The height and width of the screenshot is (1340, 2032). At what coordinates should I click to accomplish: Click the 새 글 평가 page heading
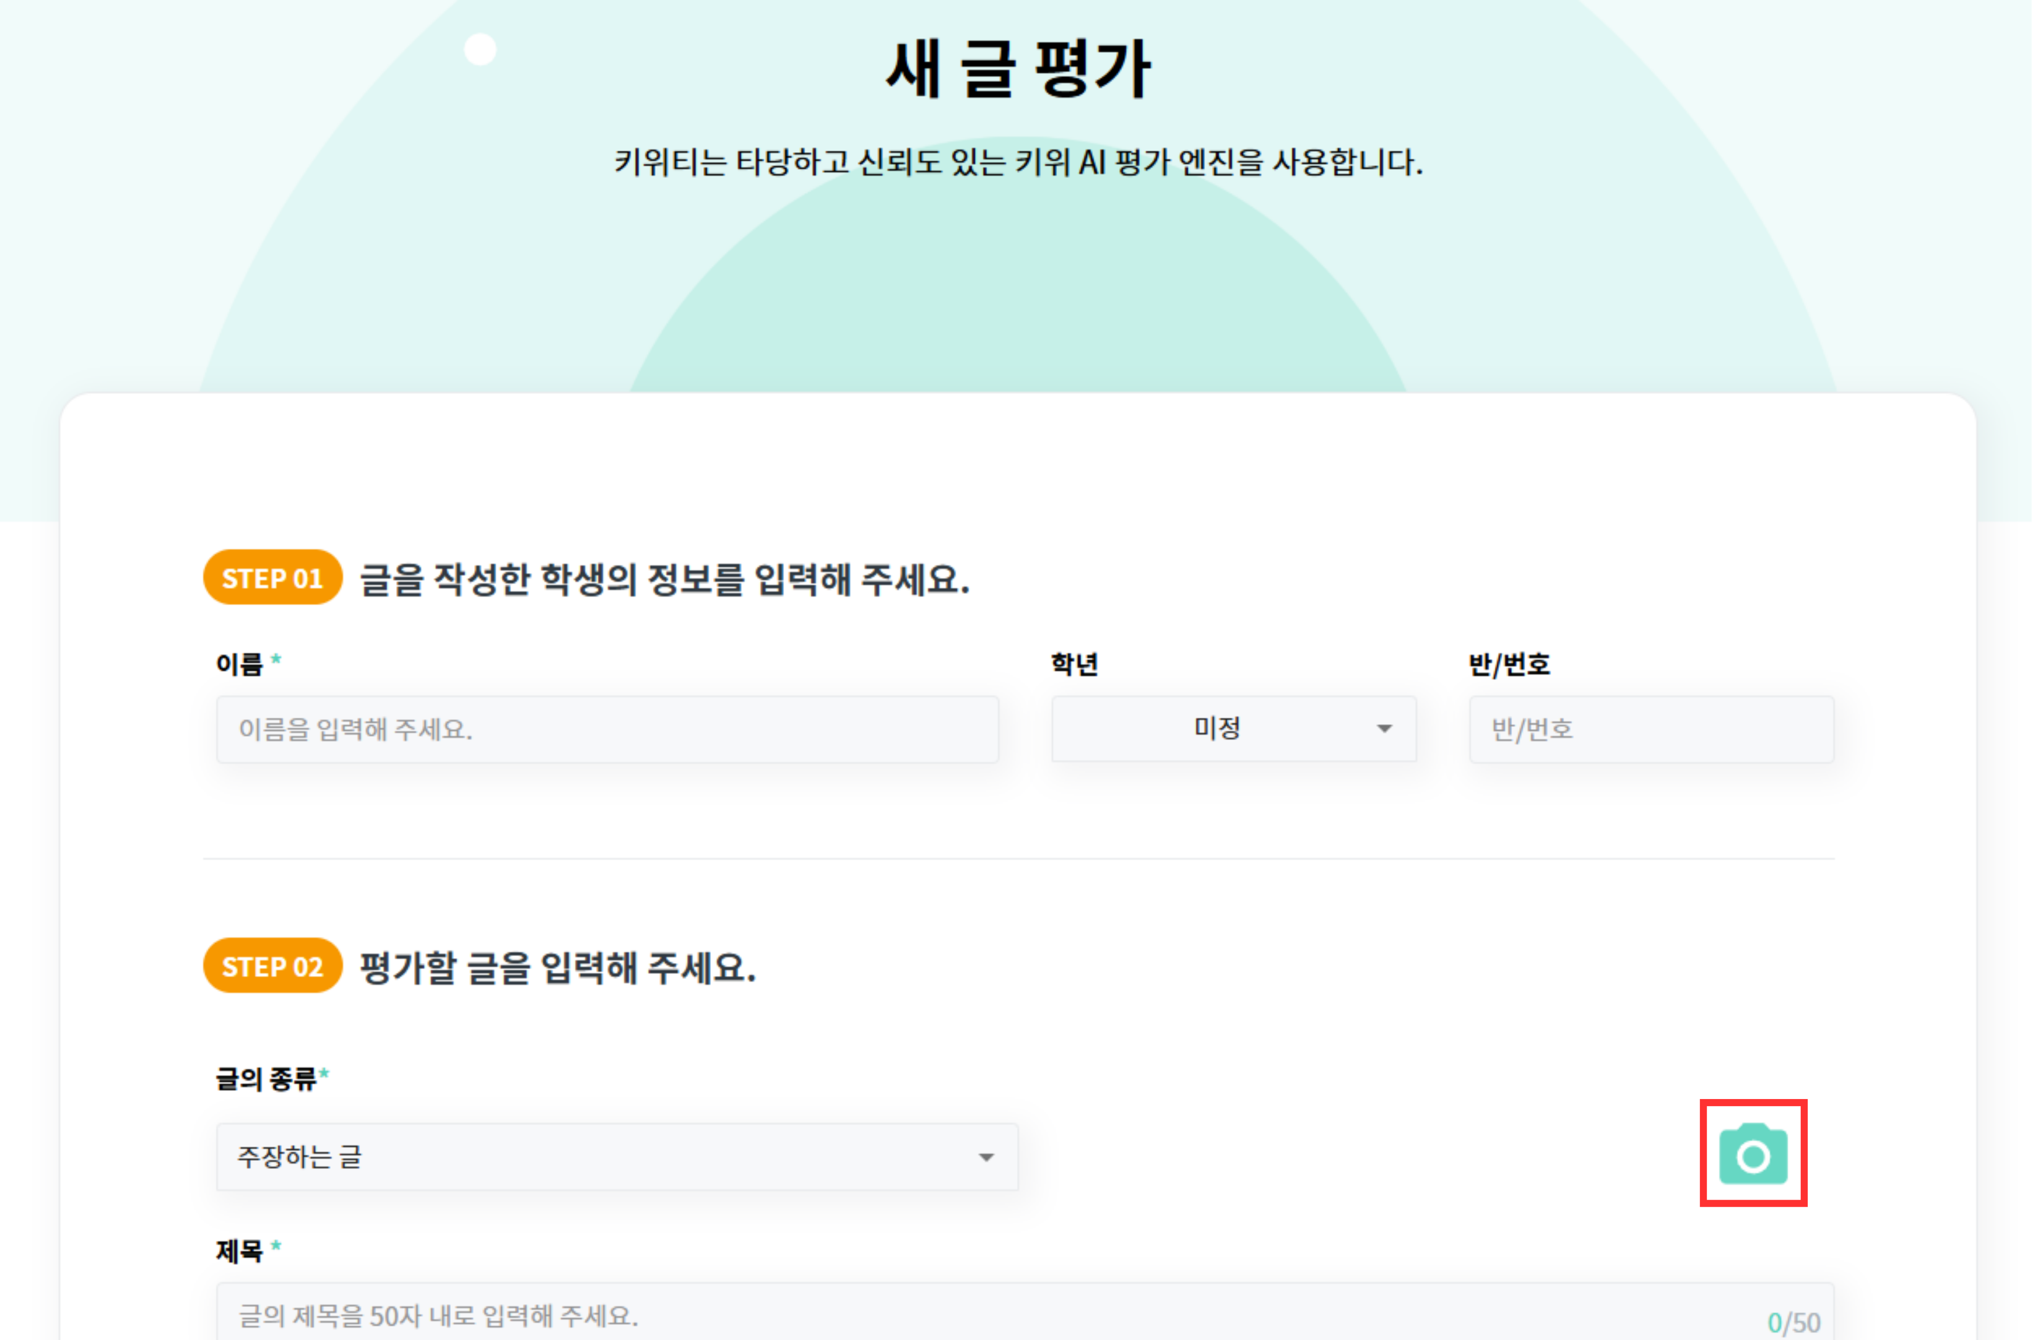tap(1018, 68)
